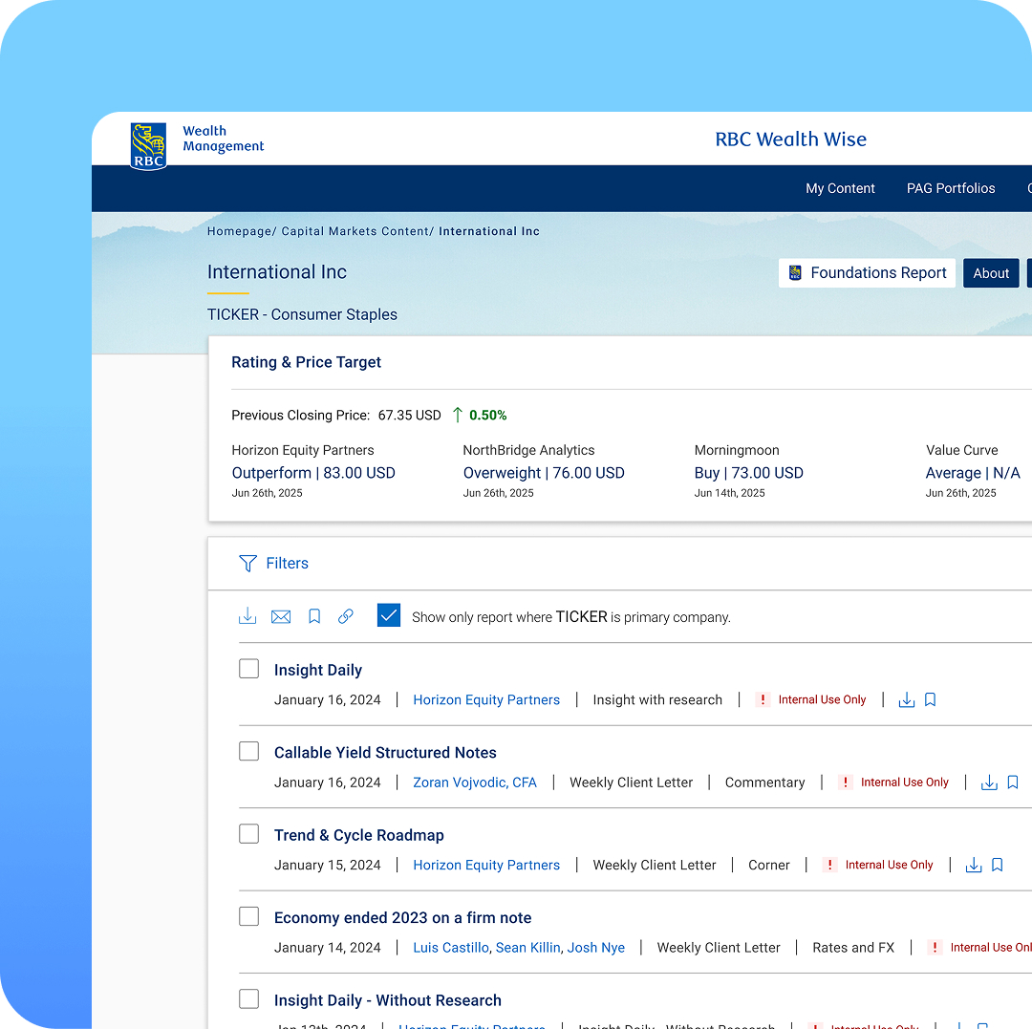This screenshot has width=1032, height=1029.
Task: Click the About button
Action: [x=991, y=273]
